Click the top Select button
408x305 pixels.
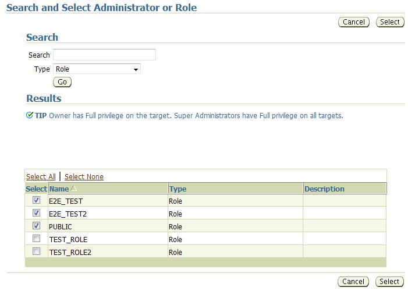point(390,22)
